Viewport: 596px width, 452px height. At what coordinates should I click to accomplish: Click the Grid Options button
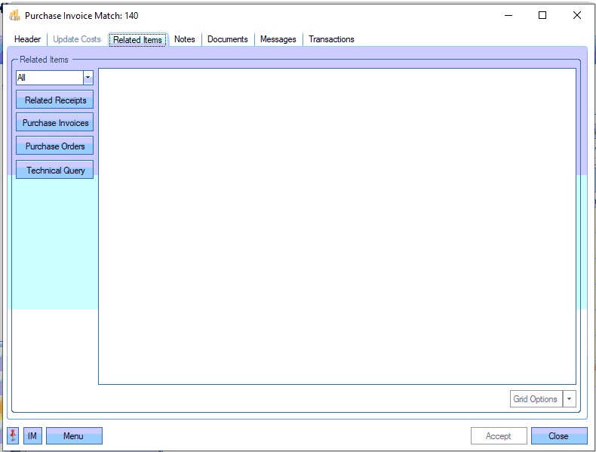536,398
